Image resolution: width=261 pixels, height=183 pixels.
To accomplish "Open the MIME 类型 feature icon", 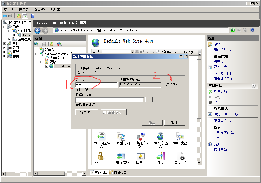I will pyautogui.click(x=180, y=137).
